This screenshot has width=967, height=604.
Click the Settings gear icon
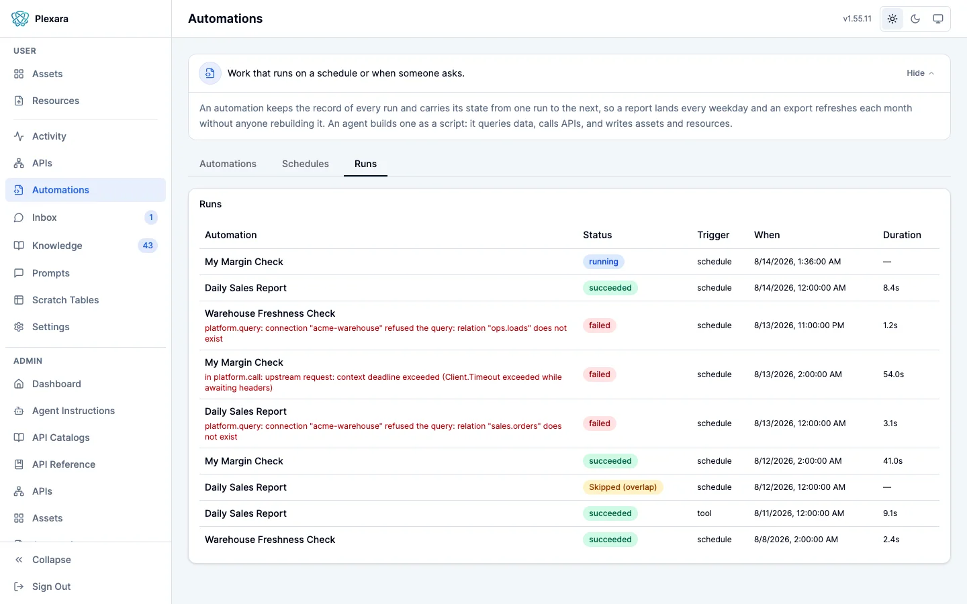tap(19, 327)
